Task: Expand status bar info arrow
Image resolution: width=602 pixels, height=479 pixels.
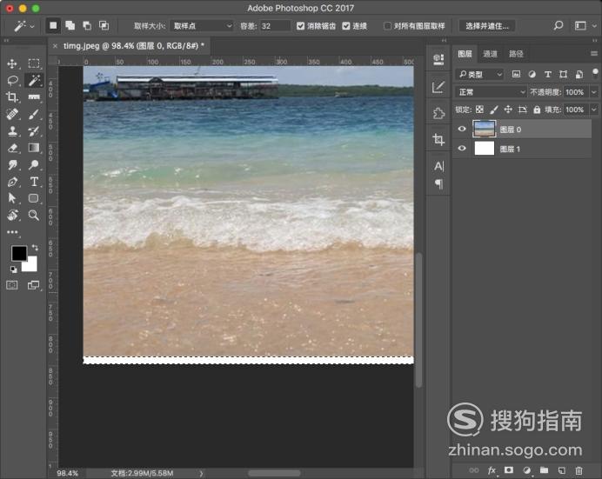Action: tap(201, 473)
